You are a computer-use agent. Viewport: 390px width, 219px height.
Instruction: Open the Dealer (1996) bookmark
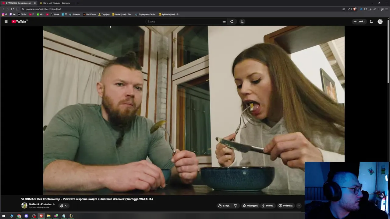pyautogui.click(x=122, y=14)
